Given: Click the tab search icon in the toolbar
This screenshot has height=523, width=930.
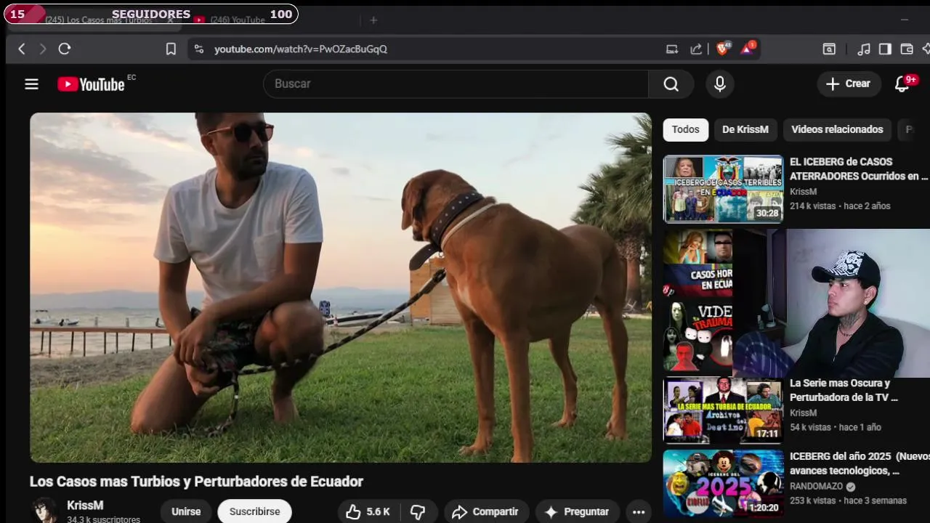Looking at the screenshot, I should [829, 49].
